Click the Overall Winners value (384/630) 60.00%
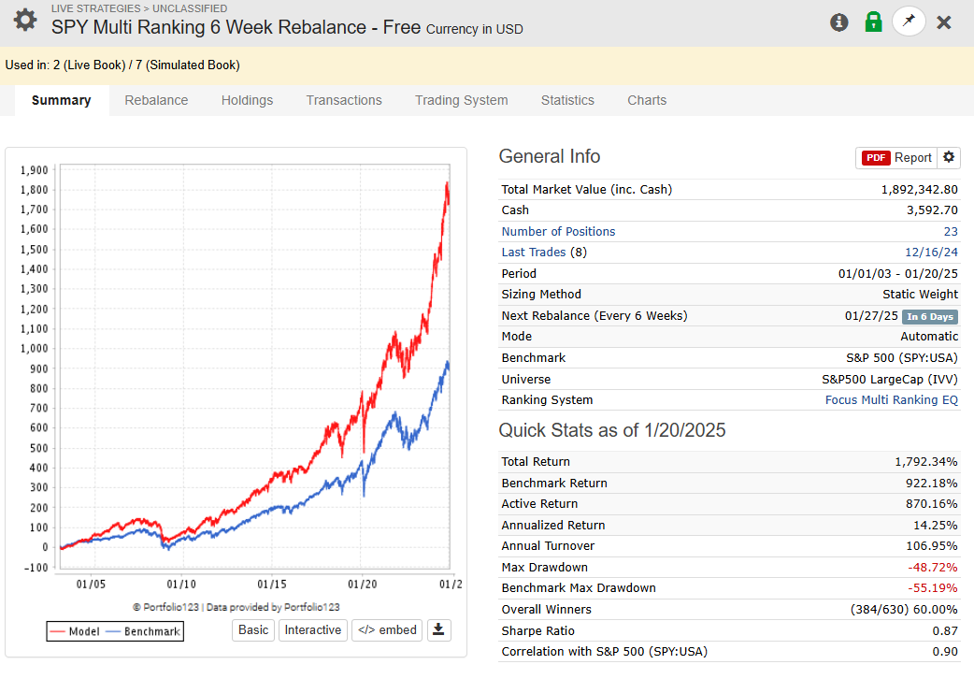The width and height of the screenshot is (974, 679). [904, 610]
